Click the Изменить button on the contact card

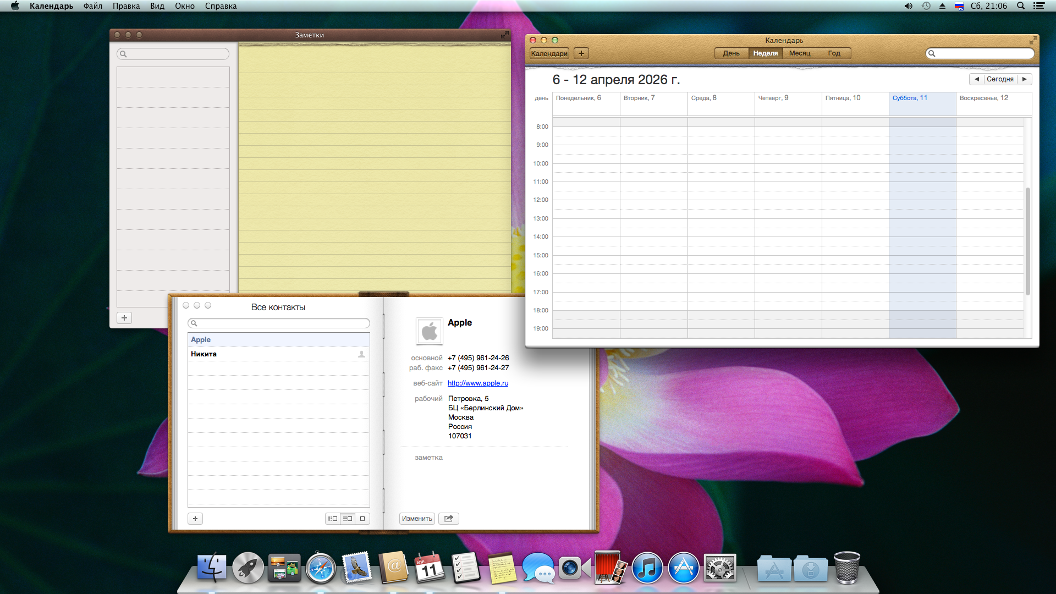[x=417, y=518]
